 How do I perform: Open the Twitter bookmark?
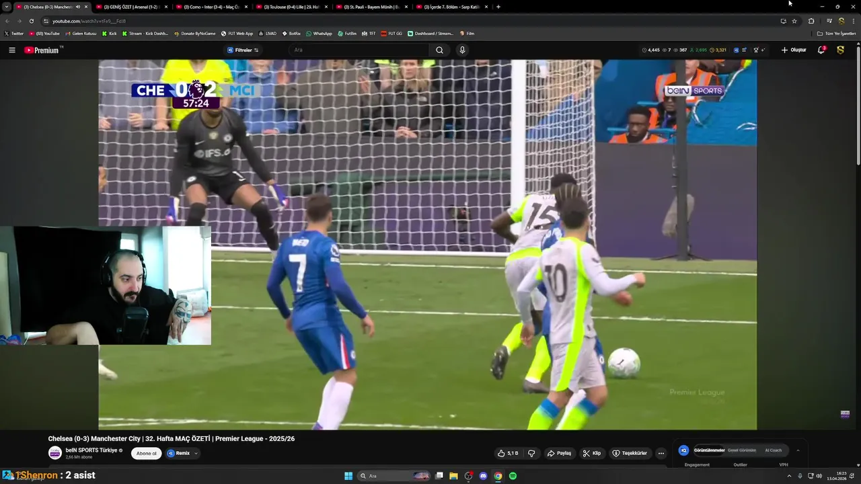14,33
